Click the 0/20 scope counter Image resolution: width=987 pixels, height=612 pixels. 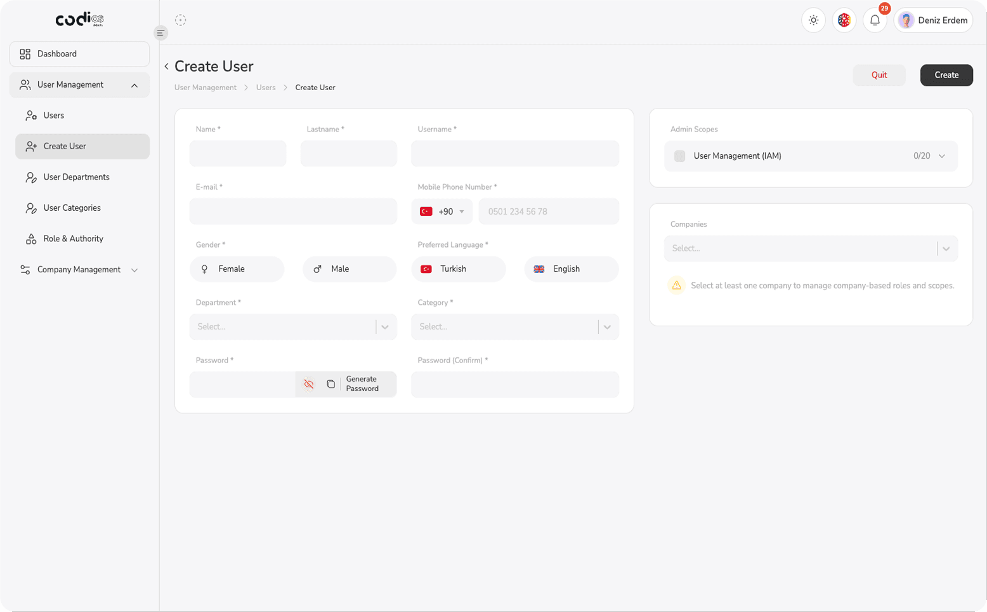[922, 156]
